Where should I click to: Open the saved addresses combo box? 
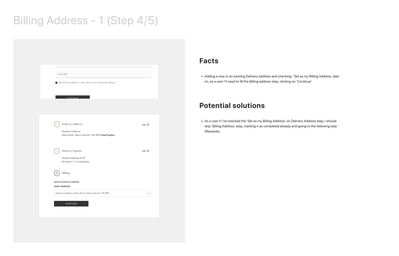click(x=102, y=193)
